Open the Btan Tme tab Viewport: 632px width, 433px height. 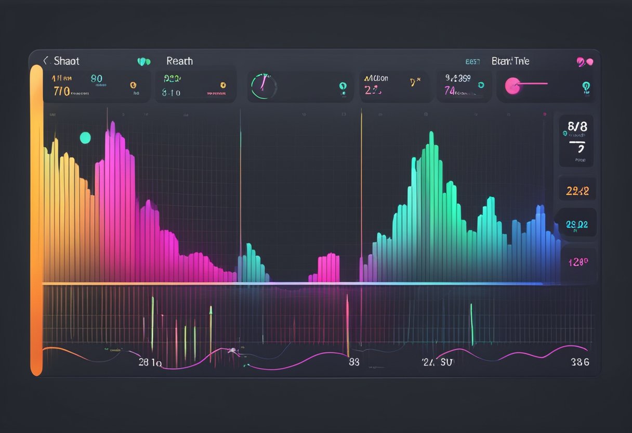click(510, 61)
